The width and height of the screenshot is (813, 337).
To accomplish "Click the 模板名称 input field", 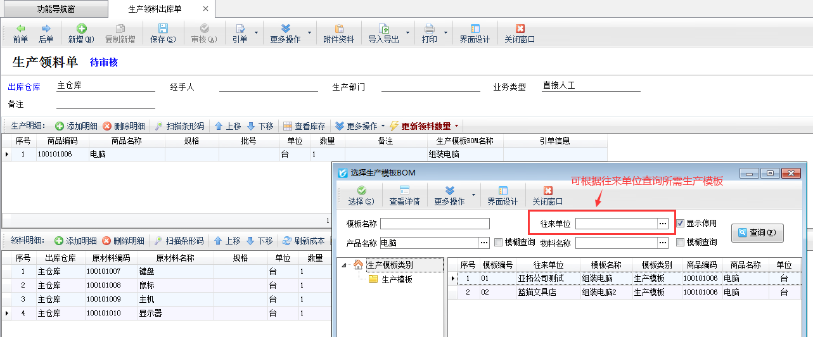I will tap(435, 224).
